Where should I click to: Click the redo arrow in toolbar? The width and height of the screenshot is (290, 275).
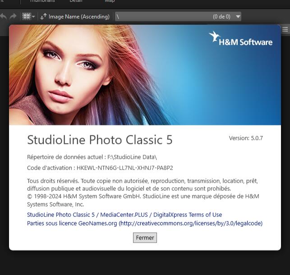pyautogui.click(x=13, y=17)
